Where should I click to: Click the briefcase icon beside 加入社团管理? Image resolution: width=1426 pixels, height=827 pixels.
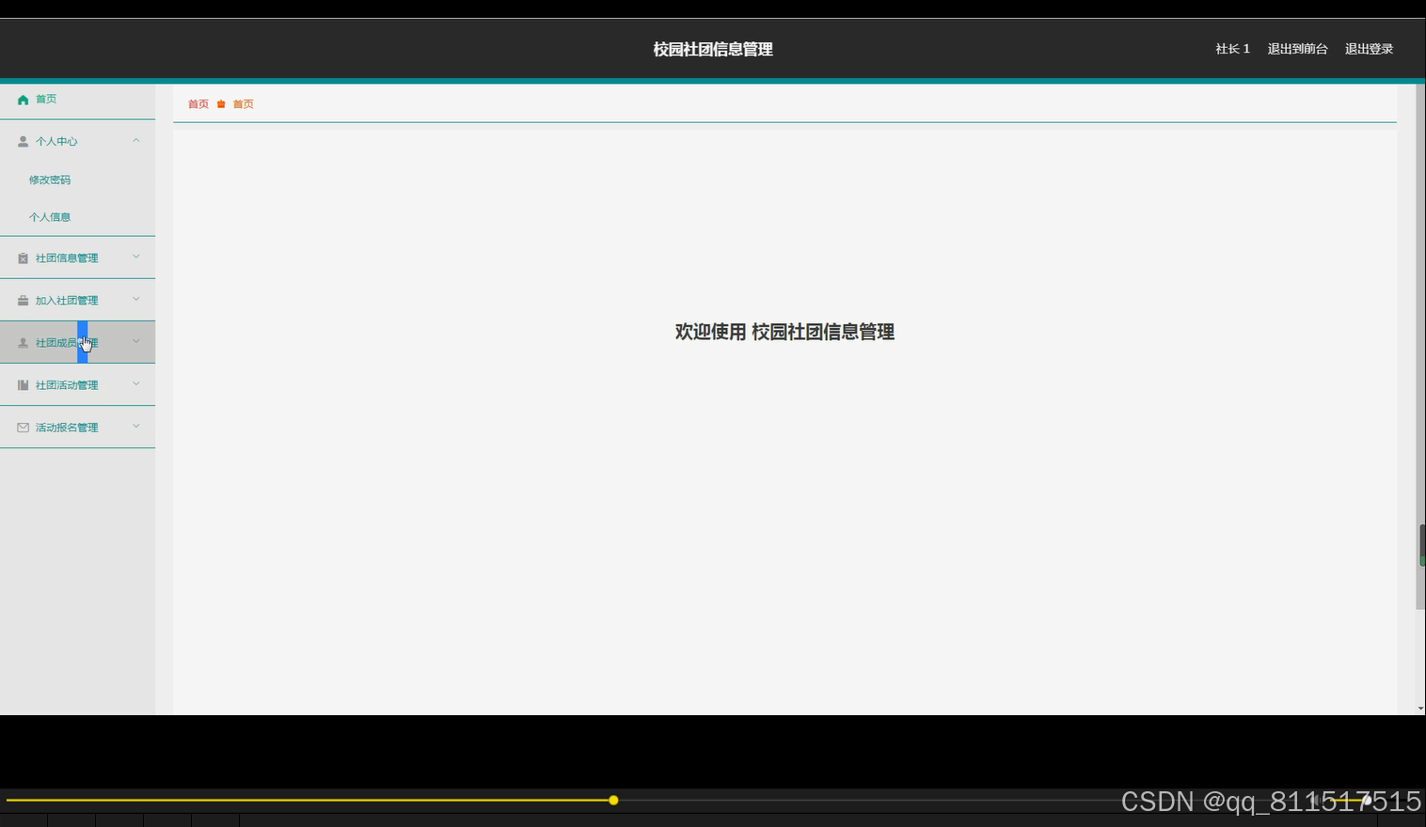pyautogui.click(x=23, y=301)
